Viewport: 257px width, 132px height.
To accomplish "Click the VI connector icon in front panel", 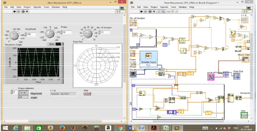I will tap(123, 10).
